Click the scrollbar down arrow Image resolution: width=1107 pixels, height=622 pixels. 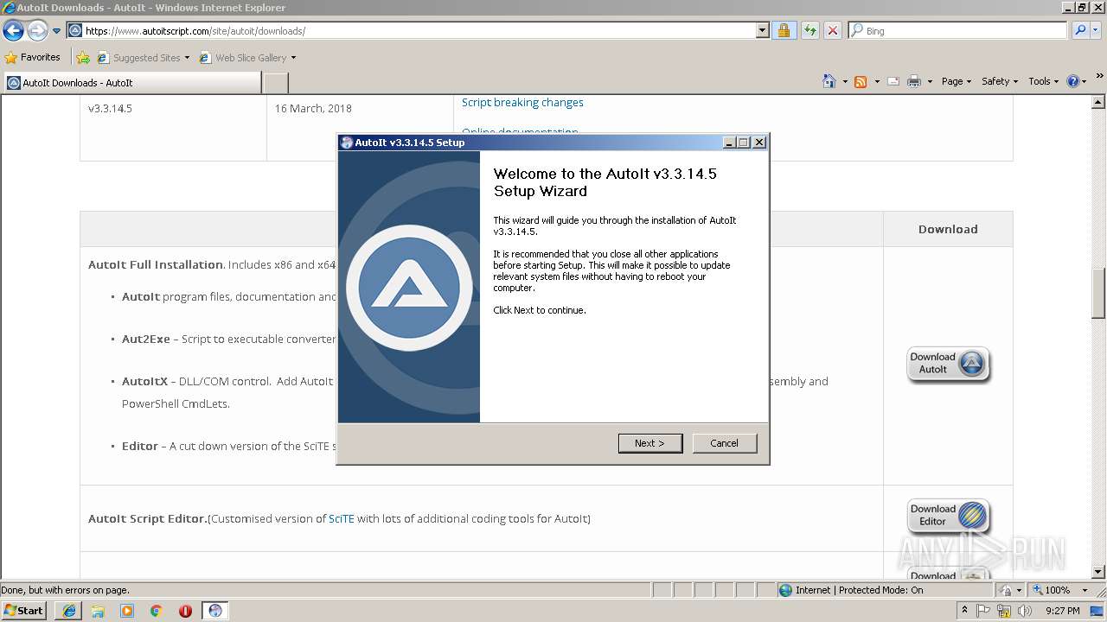click(1099, 572)
